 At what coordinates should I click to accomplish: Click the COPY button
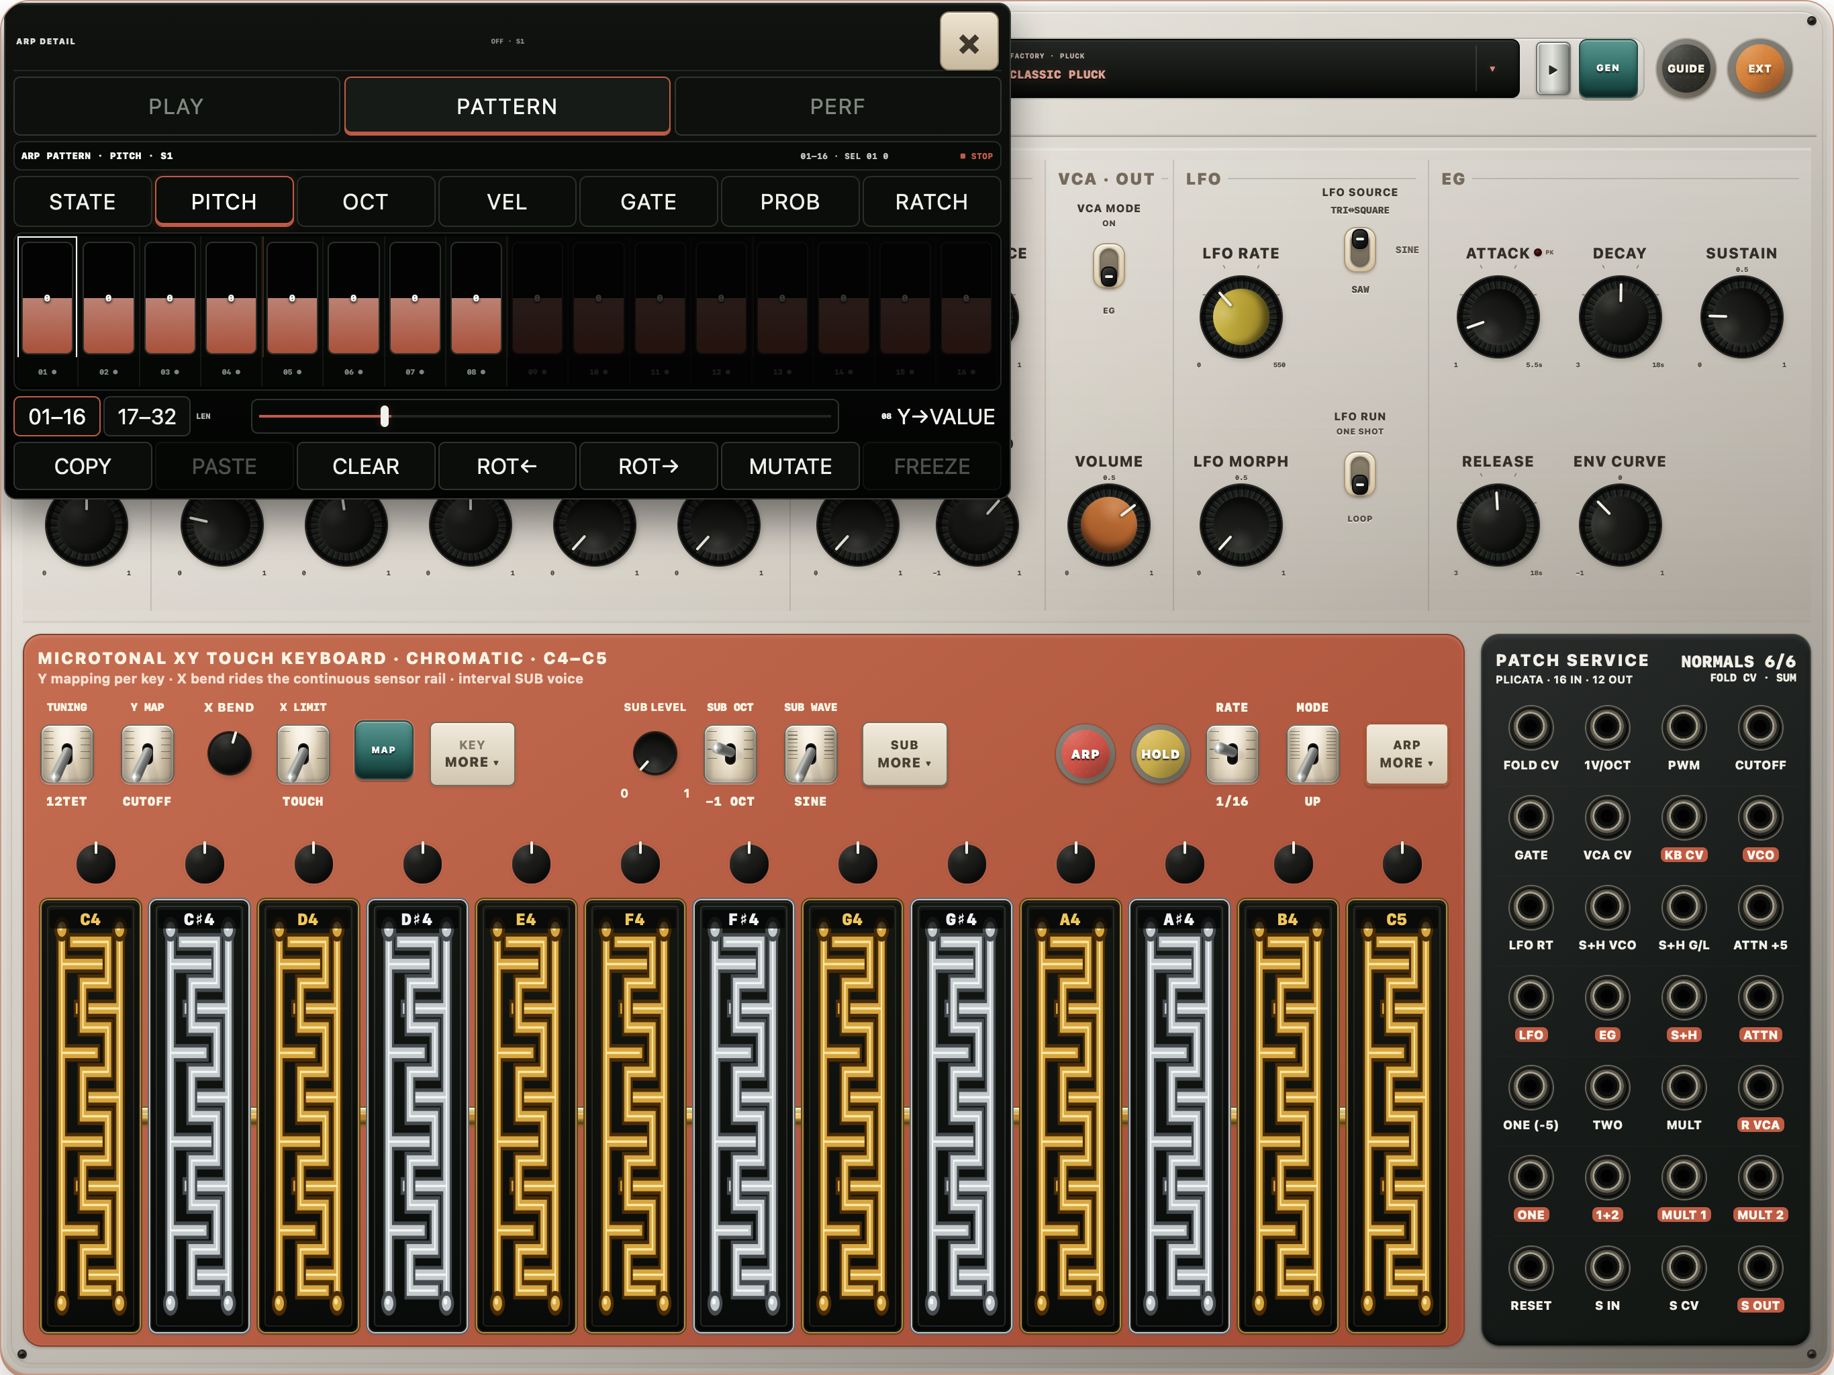click(x=82, y=466)
